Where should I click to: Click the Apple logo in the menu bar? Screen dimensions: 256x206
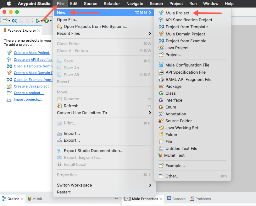point(9,3)
